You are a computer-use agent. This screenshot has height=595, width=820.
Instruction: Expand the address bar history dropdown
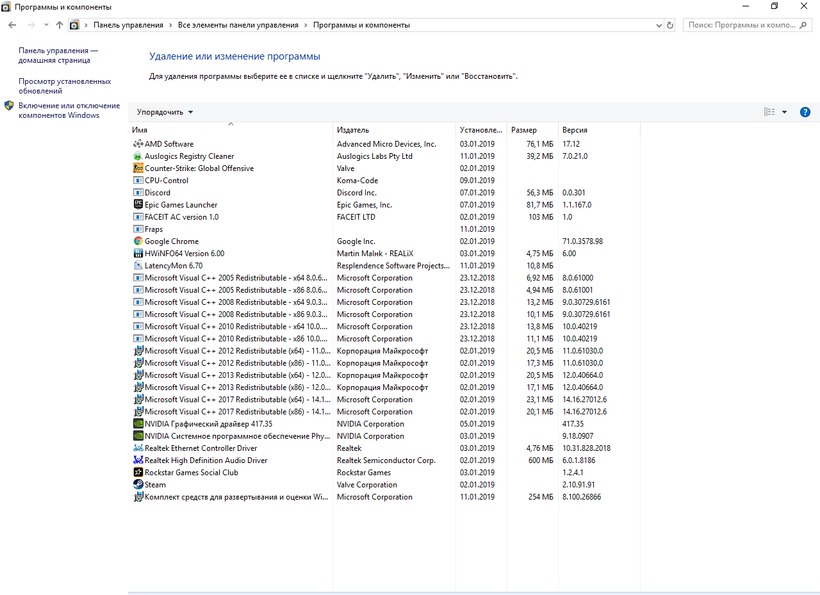point(659,26)
